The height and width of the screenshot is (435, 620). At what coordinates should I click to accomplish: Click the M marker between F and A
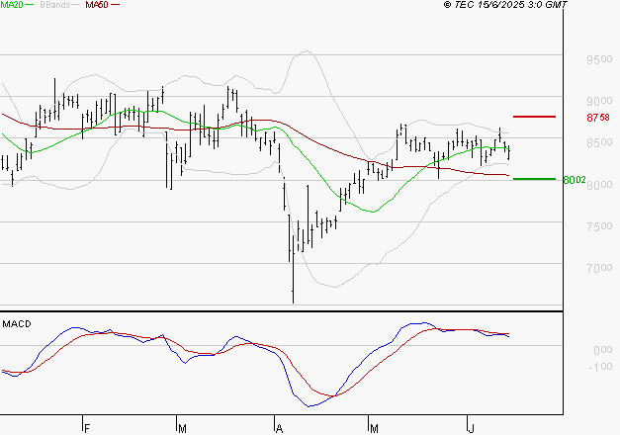point(182,428)
